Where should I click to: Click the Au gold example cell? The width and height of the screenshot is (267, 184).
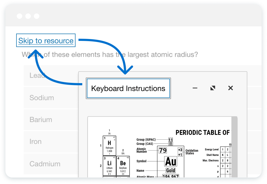[171, 162]
